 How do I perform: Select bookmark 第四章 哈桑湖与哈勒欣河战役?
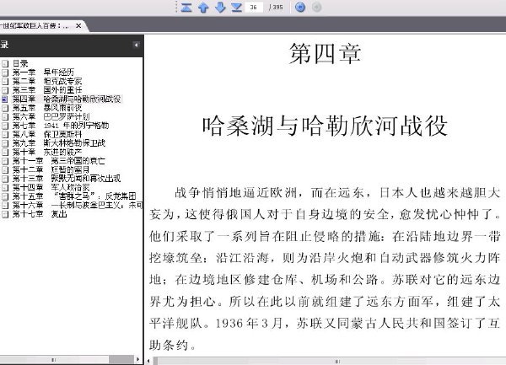(x=67, y=99)
